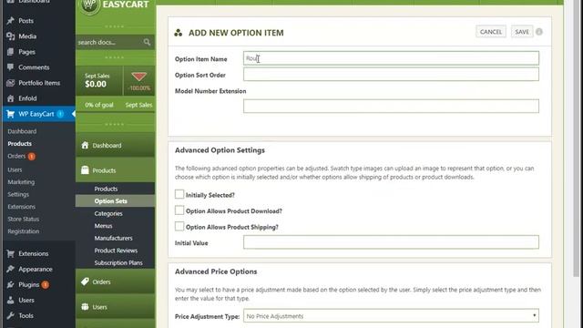The width and height of the screenshot is (583, 328).
Task: Click the Comments bubble icon
Action: coord(10,67)
